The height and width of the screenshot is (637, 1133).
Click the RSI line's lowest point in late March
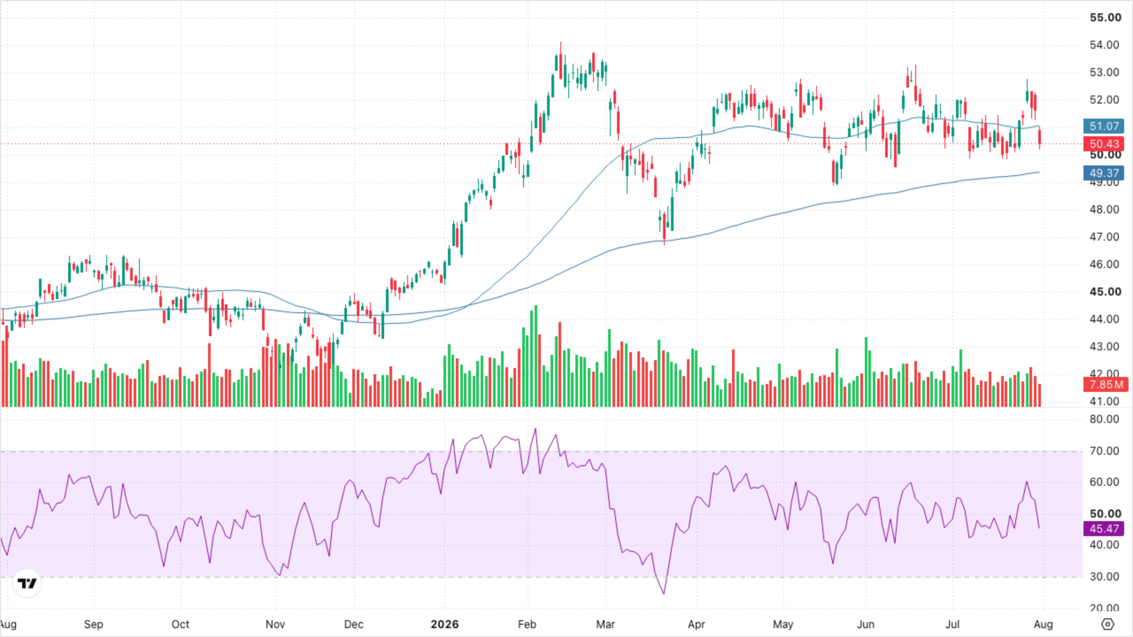tap(664, 593)
